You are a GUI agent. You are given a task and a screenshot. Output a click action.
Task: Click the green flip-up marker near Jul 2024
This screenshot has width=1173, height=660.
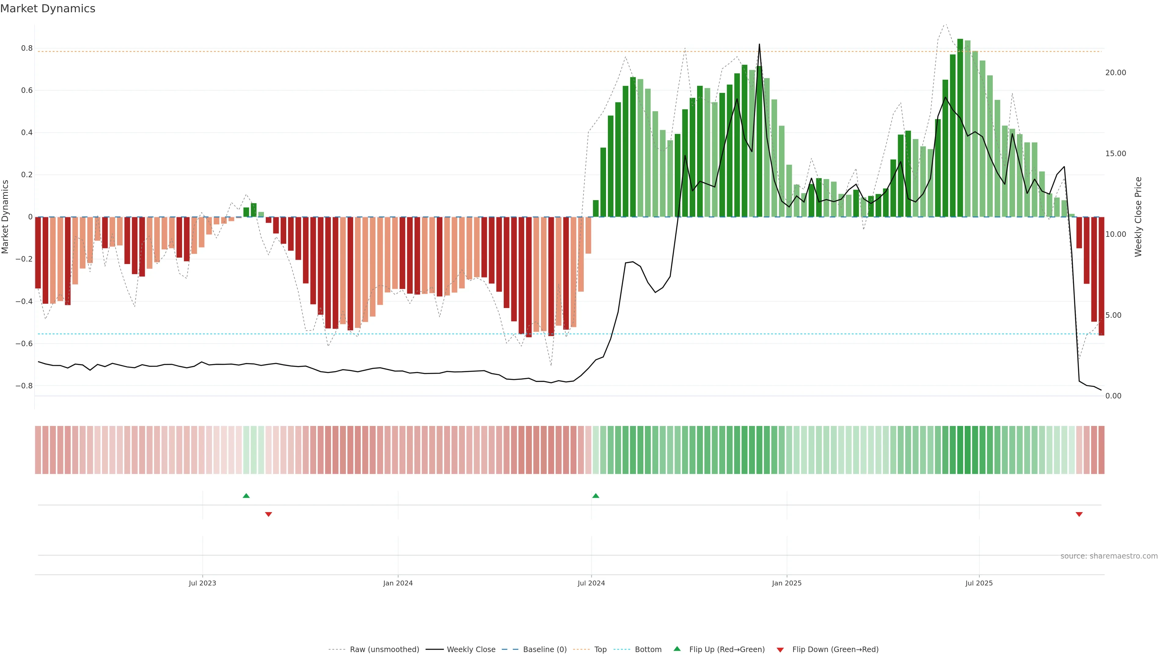596,496
